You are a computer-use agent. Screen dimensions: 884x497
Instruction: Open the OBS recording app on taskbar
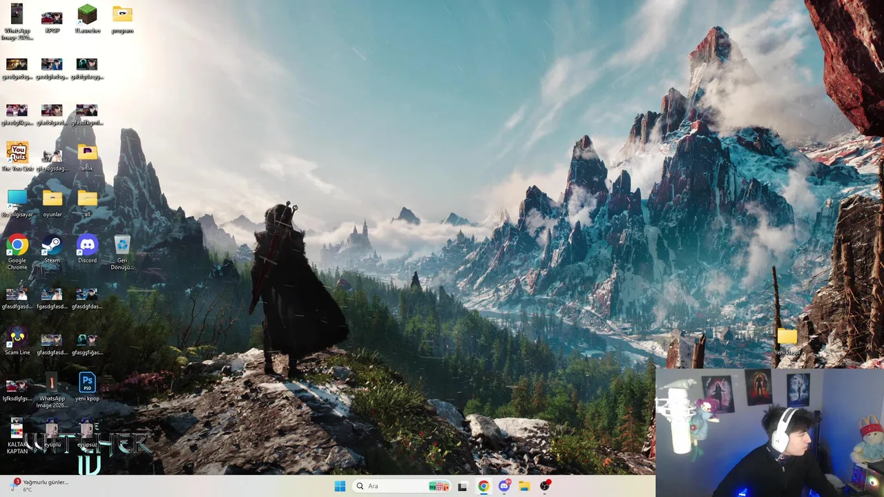click(545, 486)
